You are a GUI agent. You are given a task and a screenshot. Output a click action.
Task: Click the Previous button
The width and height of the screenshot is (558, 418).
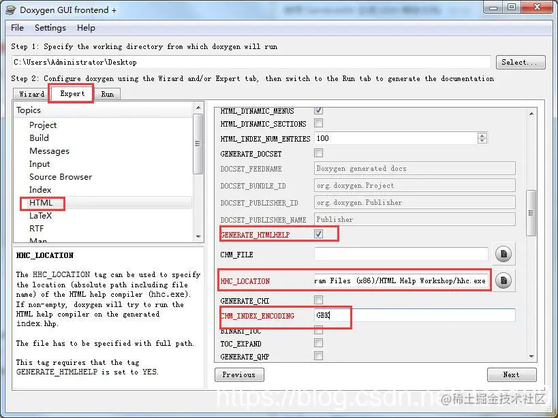(239, 374)
